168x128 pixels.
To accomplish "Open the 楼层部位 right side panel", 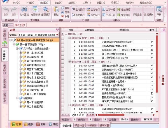I will click(x=163, y=80).
